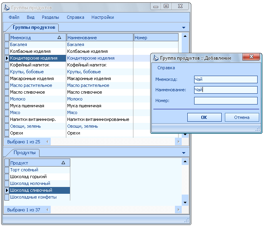Tick the Шоколадные конфеты row selector box
Image resolution: width=264 pixels, height=227 pixels.
coord(7,197)
